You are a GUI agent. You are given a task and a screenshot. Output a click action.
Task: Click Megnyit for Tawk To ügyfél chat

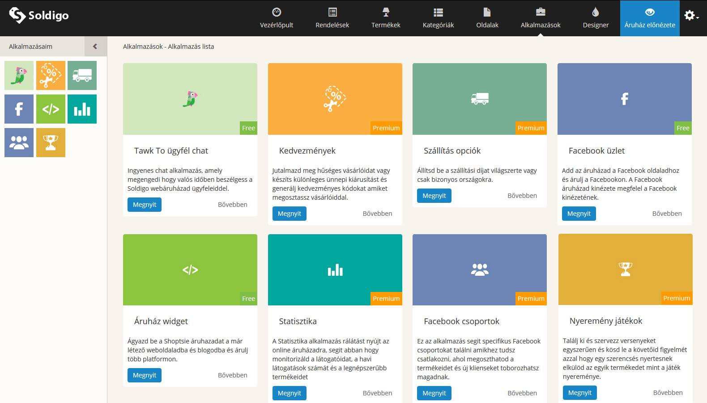tap(145, 205)
